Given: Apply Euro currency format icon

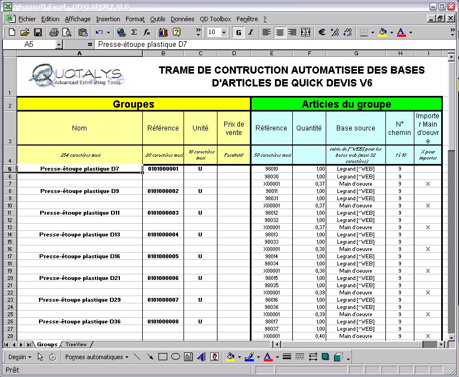Looking at the screenshot, I should point(322,32).
